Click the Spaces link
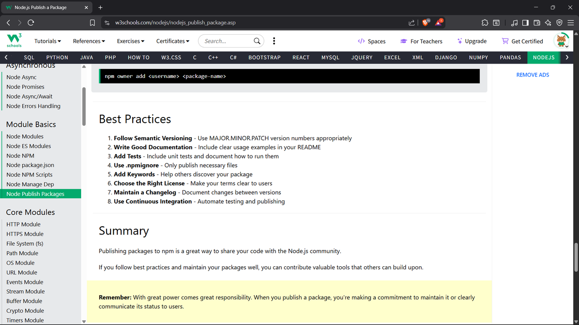Screen dimensions: 579x325 click(x=372, y=41)
